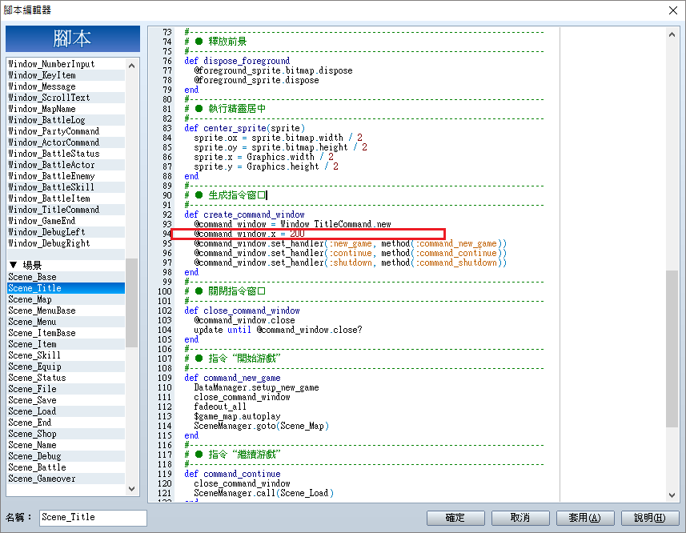
Task: Open the Scene_MenuBase script
Action: [66, 311]
